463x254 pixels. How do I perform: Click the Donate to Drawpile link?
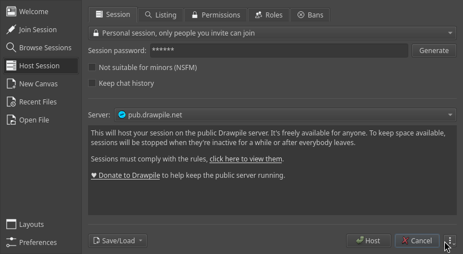click(125, 176)
